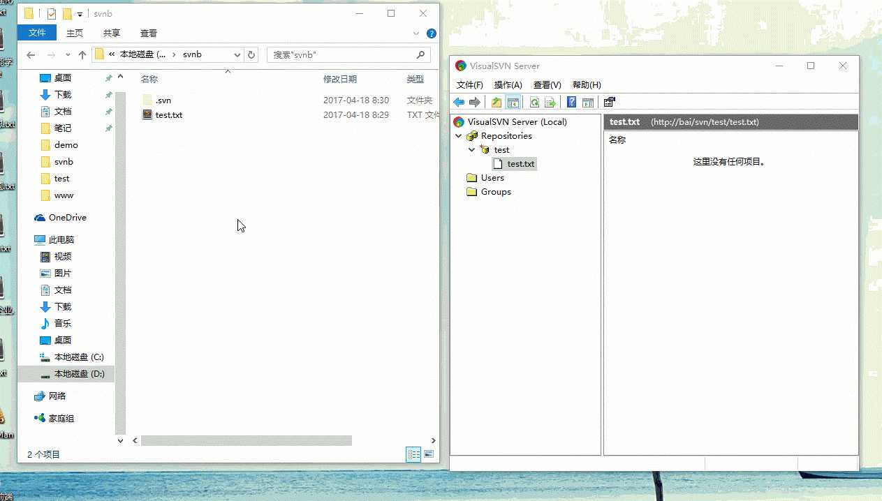Open the 共享 tab in Explorer ribbon
This screenshot has width=882, height=501.
pyautogui.click(x=112, y=33)
